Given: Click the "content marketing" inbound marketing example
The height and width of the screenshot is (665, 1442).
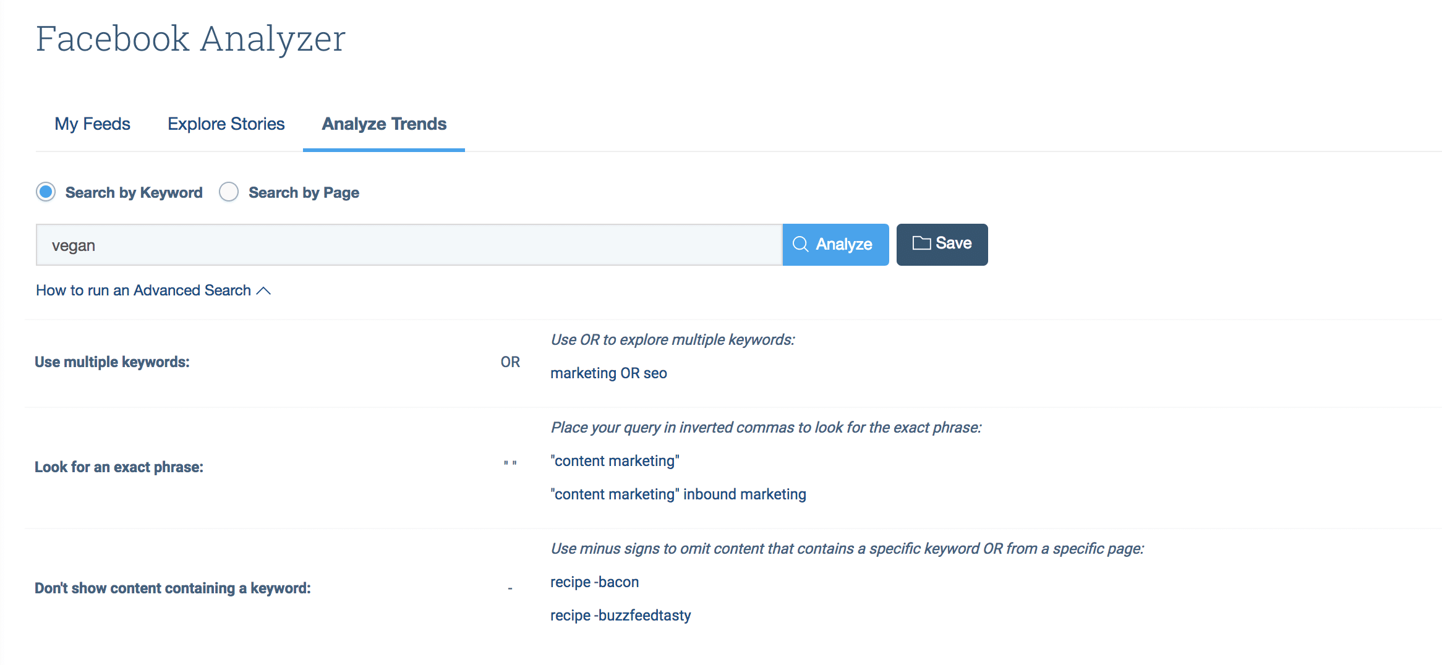Looking at the screenshot, I should pos(678,494).
